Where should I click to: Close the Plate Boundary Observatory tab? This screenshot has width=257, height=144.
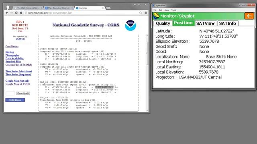click(72, 8)
